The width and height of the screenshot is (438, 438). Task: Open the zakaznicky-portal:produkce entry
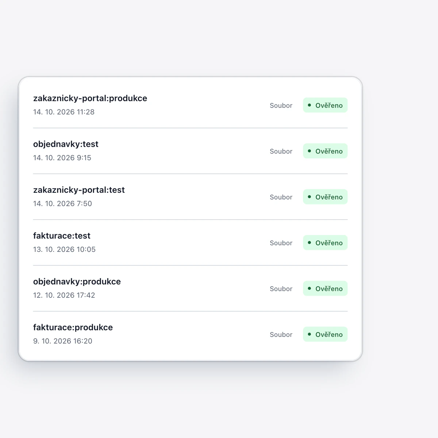coord(190,105)
